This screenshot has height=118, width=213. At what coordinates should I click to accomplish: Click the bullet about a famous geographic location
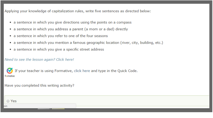(x=88, y=43)
